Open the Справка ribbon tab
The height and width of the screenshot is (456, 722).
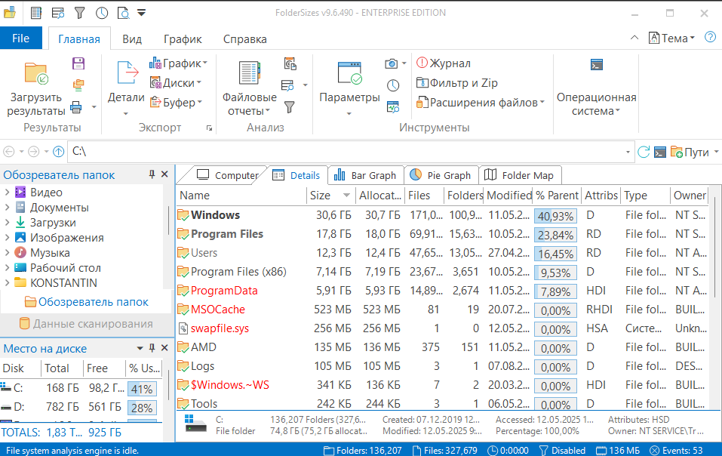coord(245,39)
